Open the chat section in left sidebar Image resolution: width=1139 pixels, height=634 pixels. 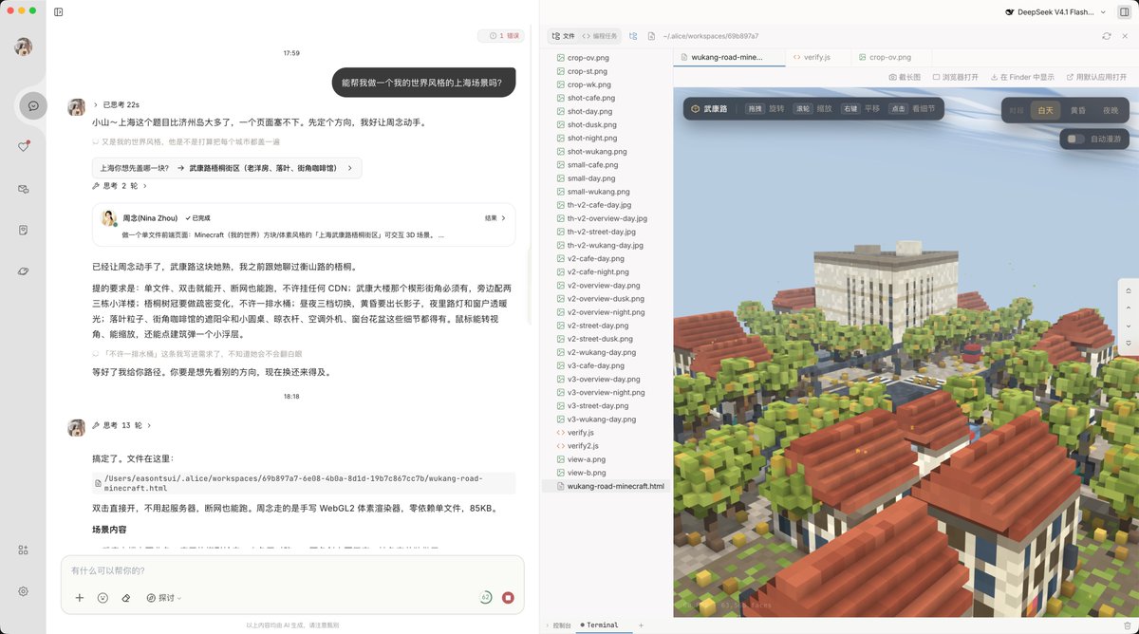pos(33,105)
